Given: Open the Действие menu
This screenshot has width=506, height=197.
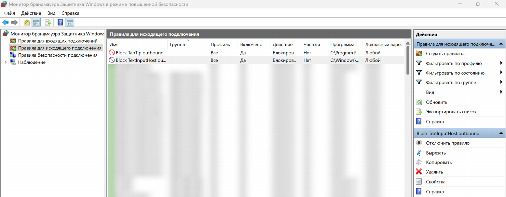Looking at the screenshot, I should pos(31,13).
